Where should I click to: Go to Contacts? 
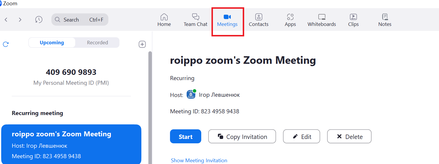[x=258, y=20]
